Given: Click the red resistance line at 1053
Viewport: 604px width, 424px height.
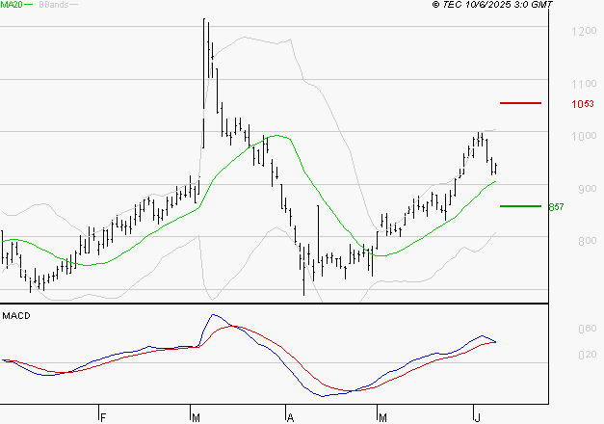Looking at the screenshot, I should point(520,103).
